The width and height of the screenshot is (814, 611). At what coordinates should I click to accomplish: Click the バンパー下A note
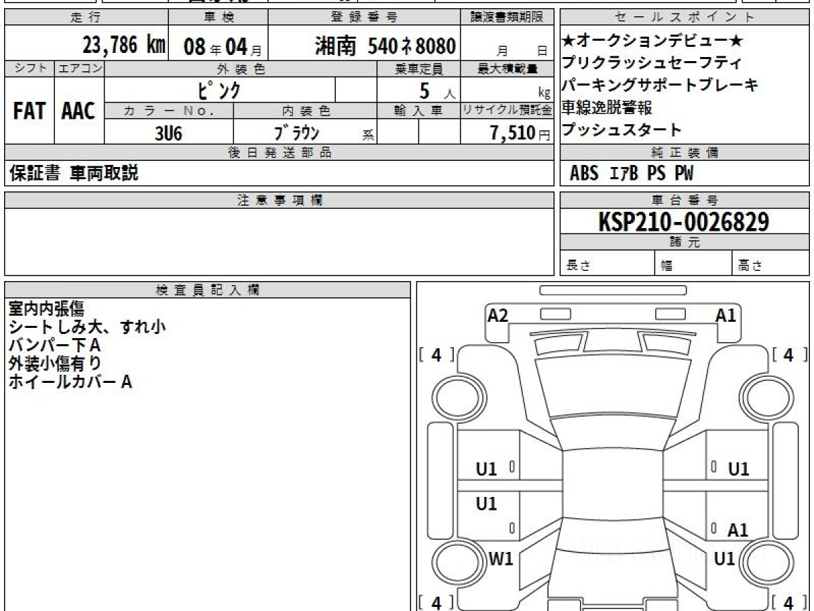click(x=54, y=346)
